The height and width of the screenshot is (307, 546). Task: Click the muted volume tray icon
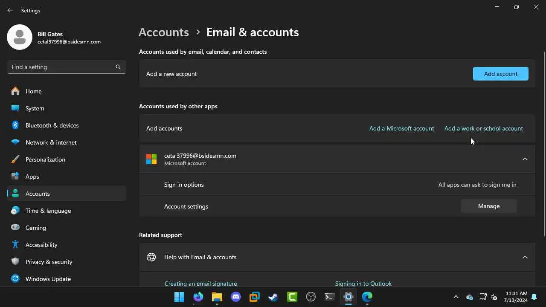pyautogui.click(x=494, y=297)
